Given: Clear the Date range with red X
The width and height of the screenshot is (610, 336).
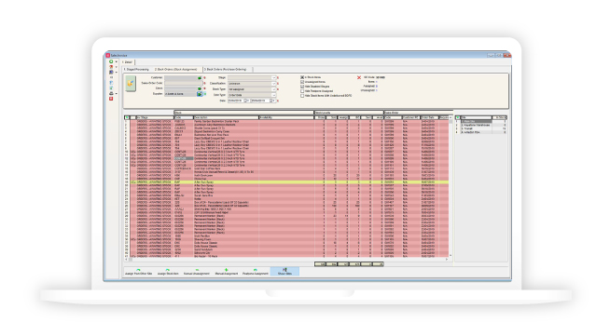Looking at the screenshot, I should pyautogui.click(x=278, y=101).
